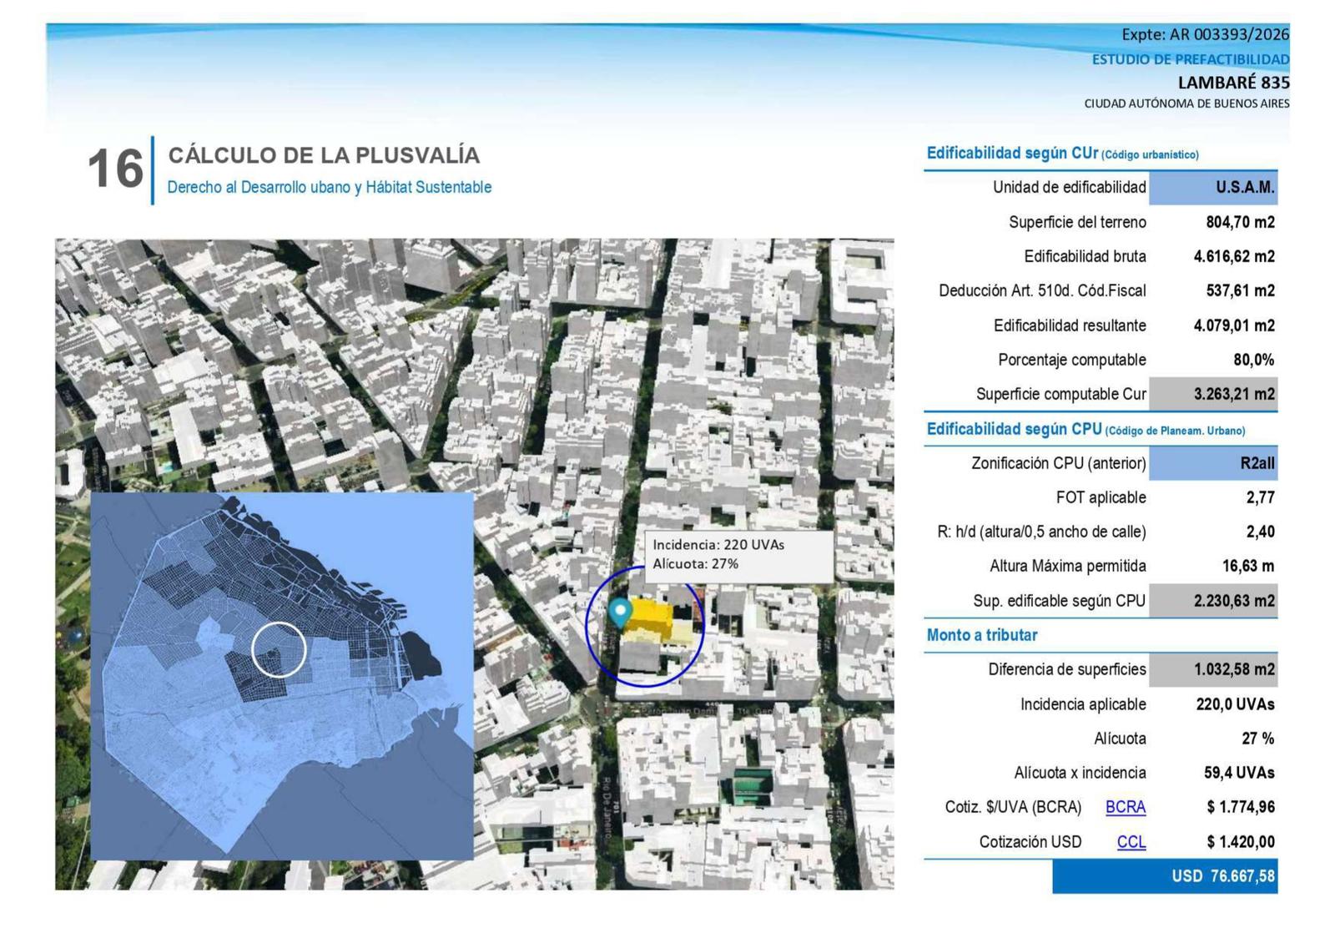
Task: Select the 59,4 UVAs value
Action: point(1239,773)
